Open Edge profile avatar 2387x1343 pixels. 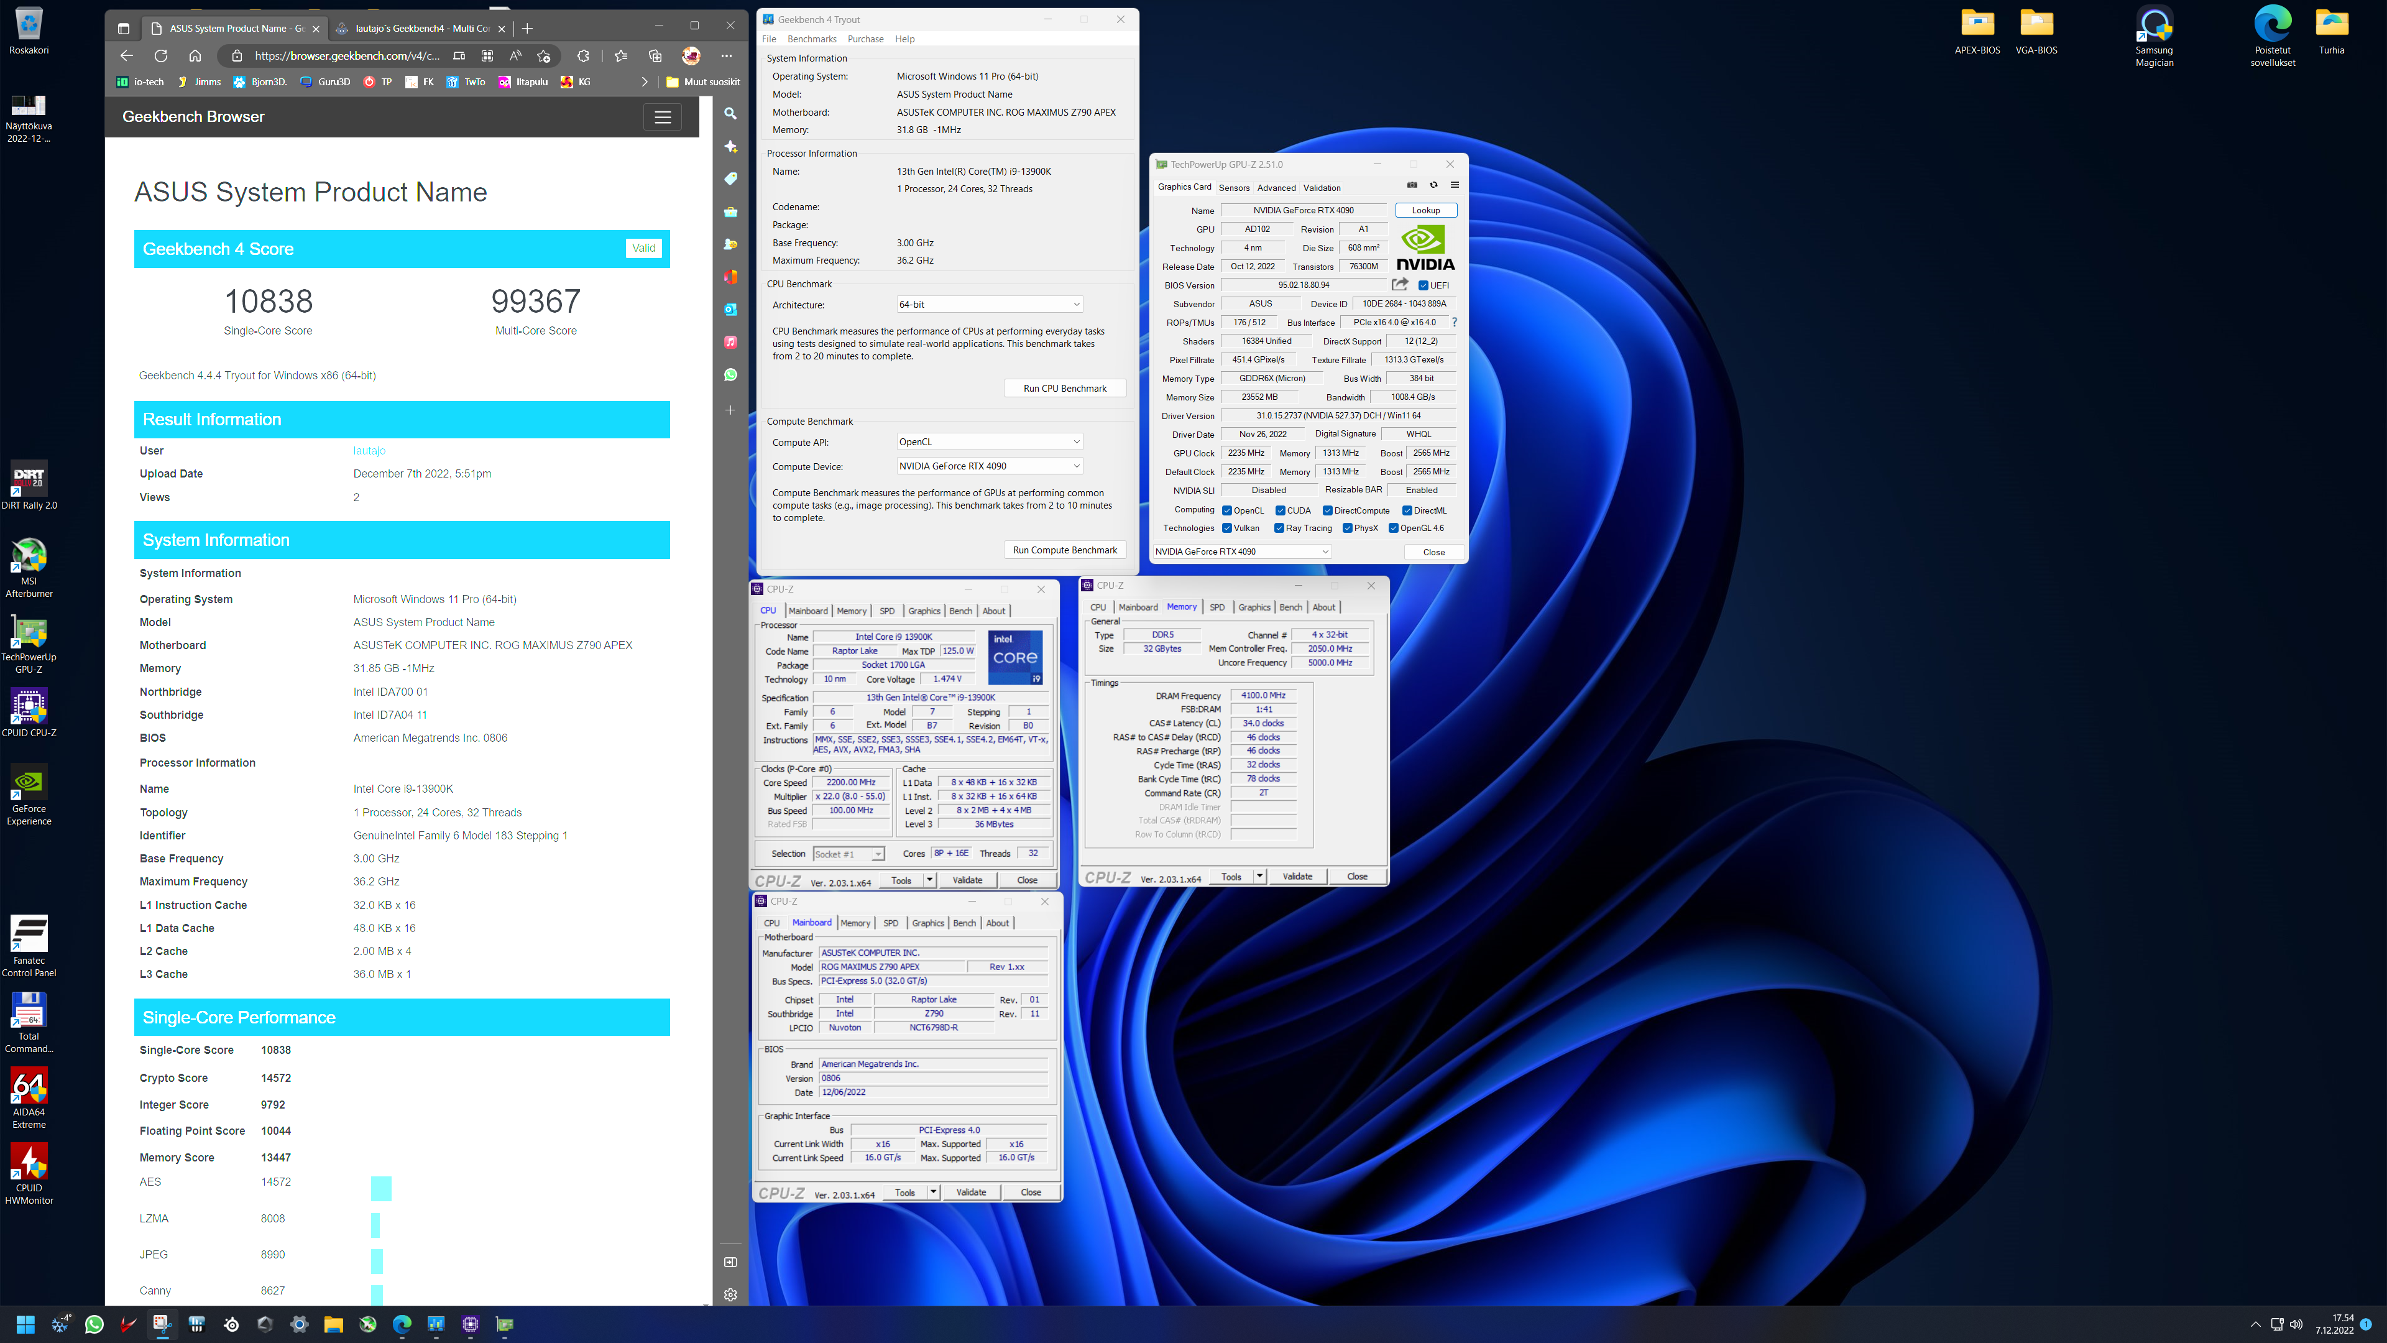click(x=691, y=55)
